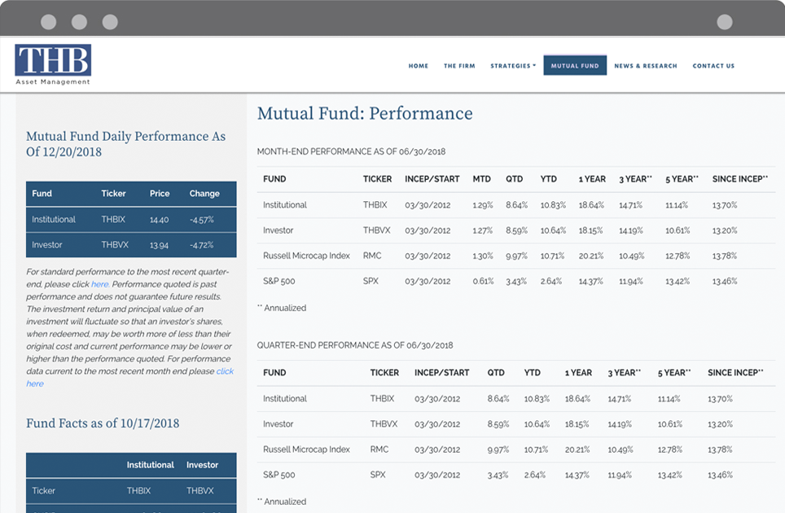Viewport: 785px width, 513px height.
Task: Click the mockup circle at top right
Action: tap(725, 22)
